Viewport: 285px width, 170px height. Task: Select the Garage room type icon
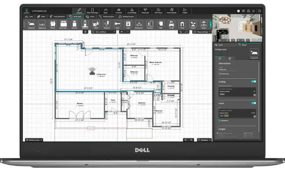(x=171, y=24)
